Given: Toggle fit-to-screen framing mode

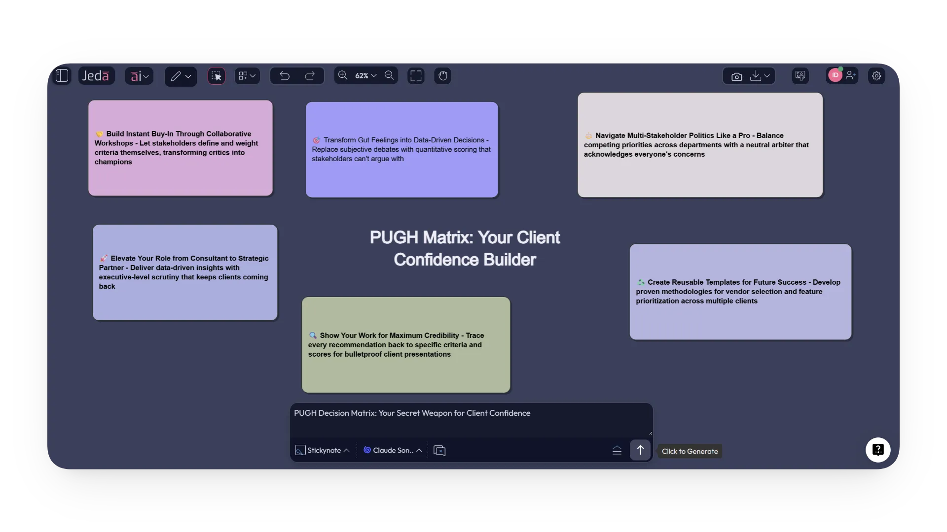Looking at the screenshot, I should click(416, 75).
